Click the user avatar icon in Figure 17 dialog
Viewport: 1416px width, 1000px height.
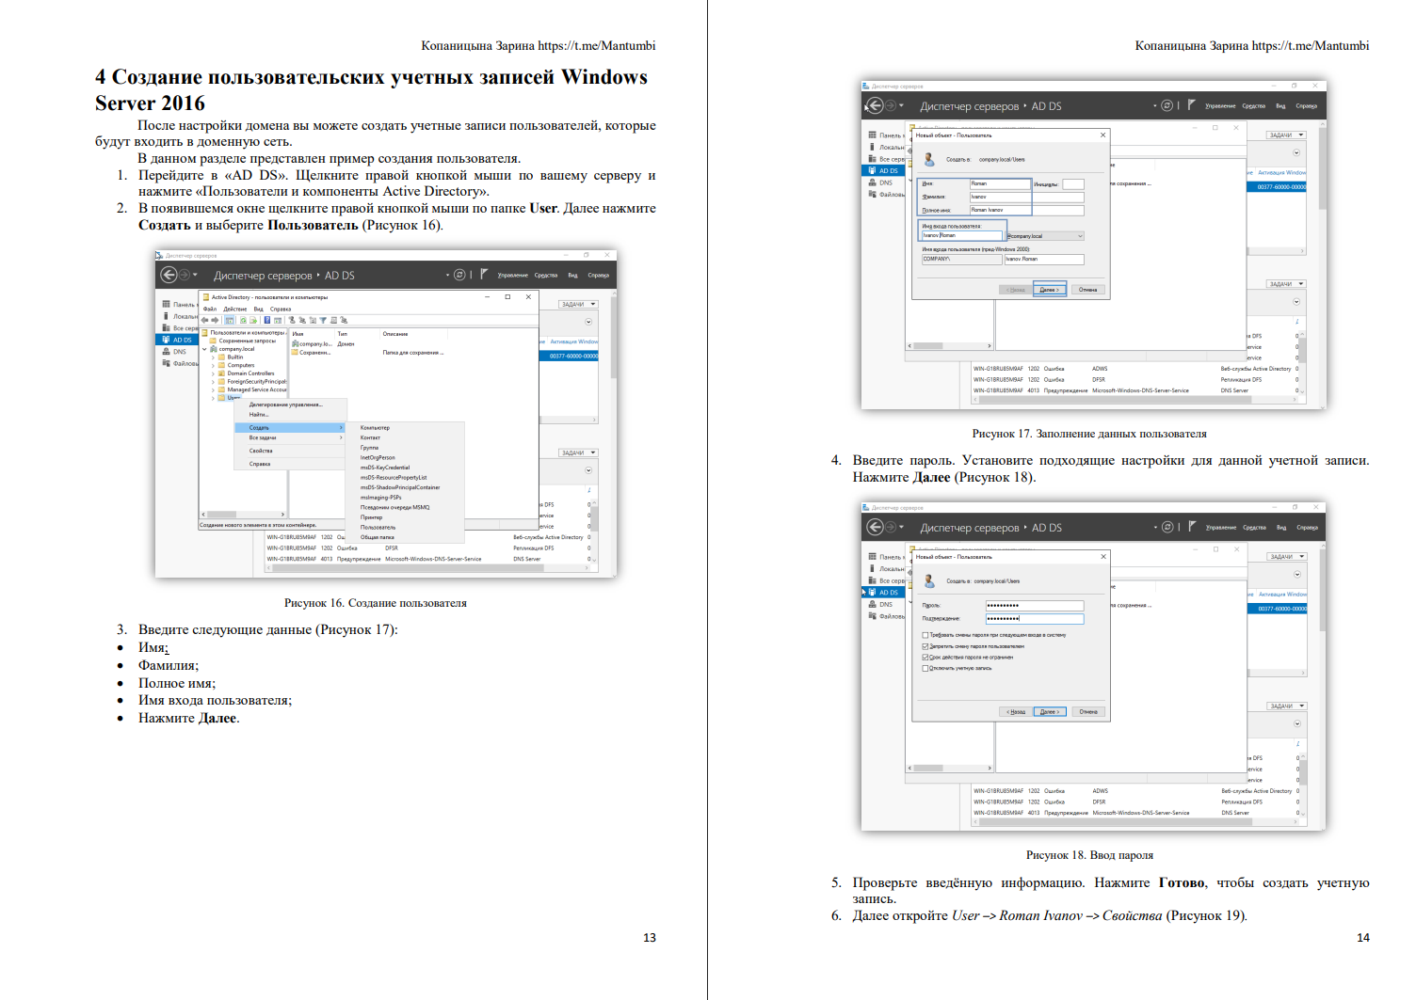pyautogui.click(x=929, y=159)
